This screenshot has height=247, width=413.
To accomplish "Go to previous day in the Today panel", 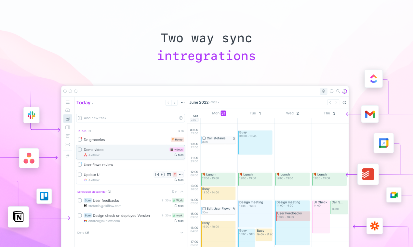I will (x=168, y=103).
